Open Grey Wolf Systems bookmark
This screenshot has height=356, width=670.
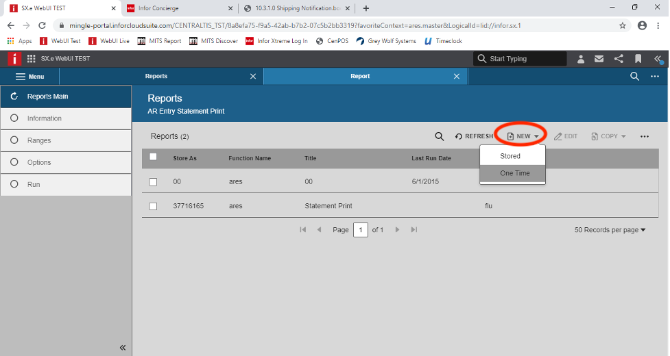(386, 41)
